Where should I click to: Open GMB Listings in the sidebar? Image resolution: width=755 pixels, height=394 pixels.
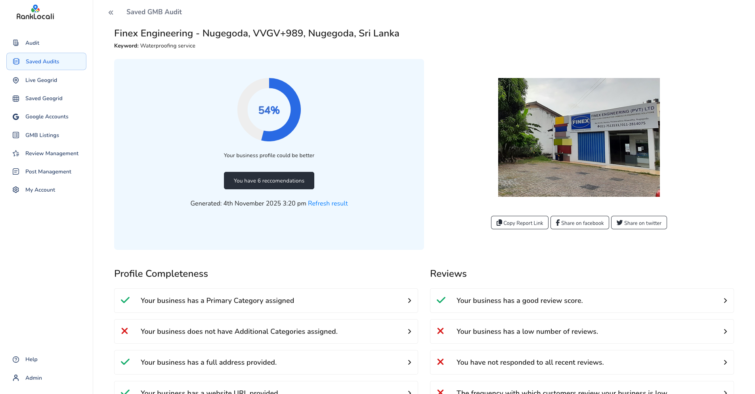tap(42, 135)
